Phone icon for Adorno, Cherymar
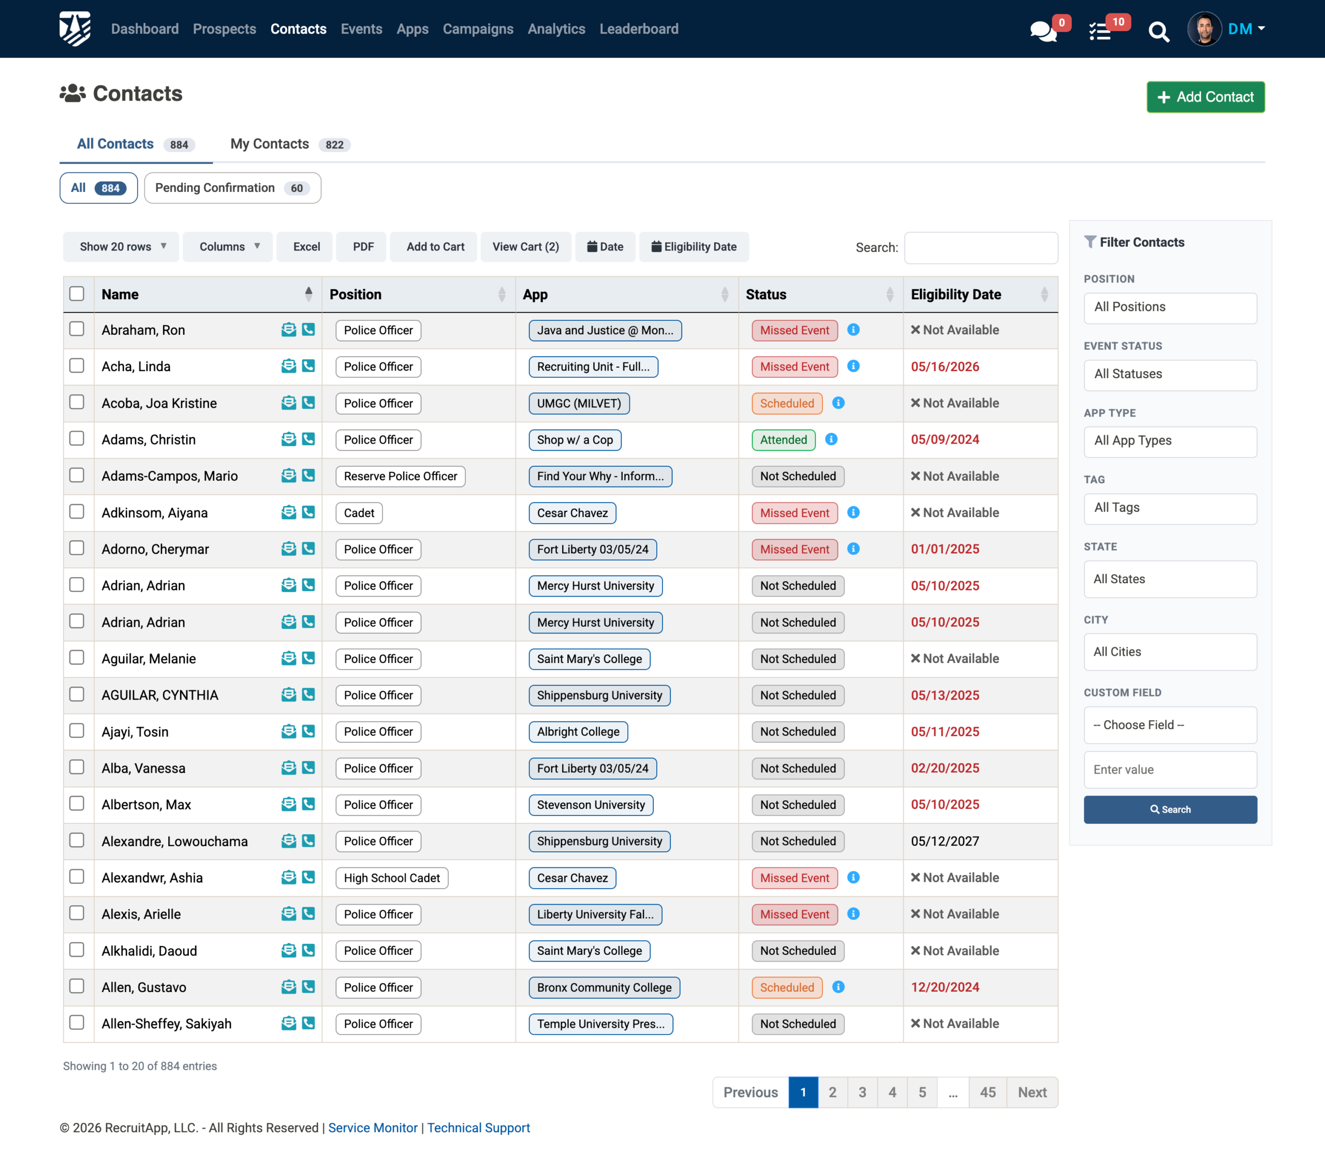Screen dimensions: 1325x1152 click(x=308, y=549)
